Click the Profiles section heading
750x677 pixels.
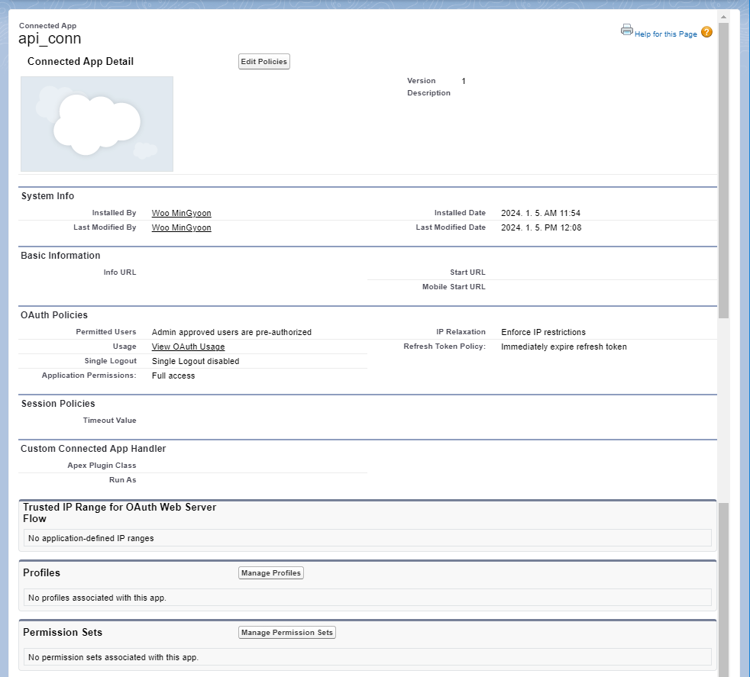[42, 572]
